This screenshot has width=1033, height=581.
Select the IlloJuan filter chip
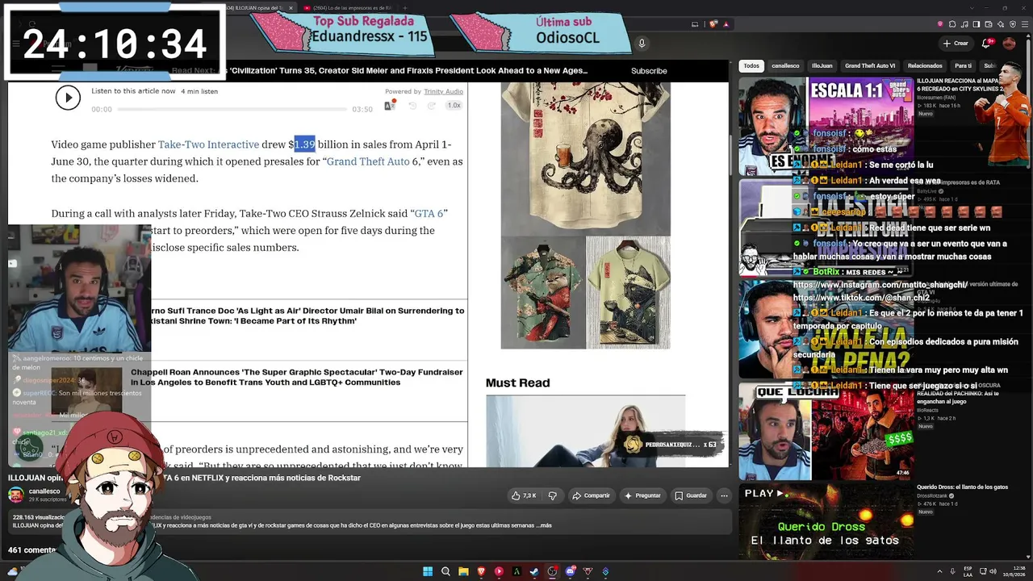822,65
